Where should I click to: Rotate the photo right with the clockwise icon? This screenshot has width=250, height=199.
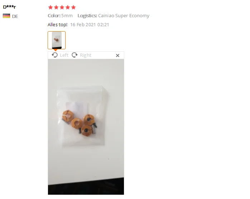74,55
